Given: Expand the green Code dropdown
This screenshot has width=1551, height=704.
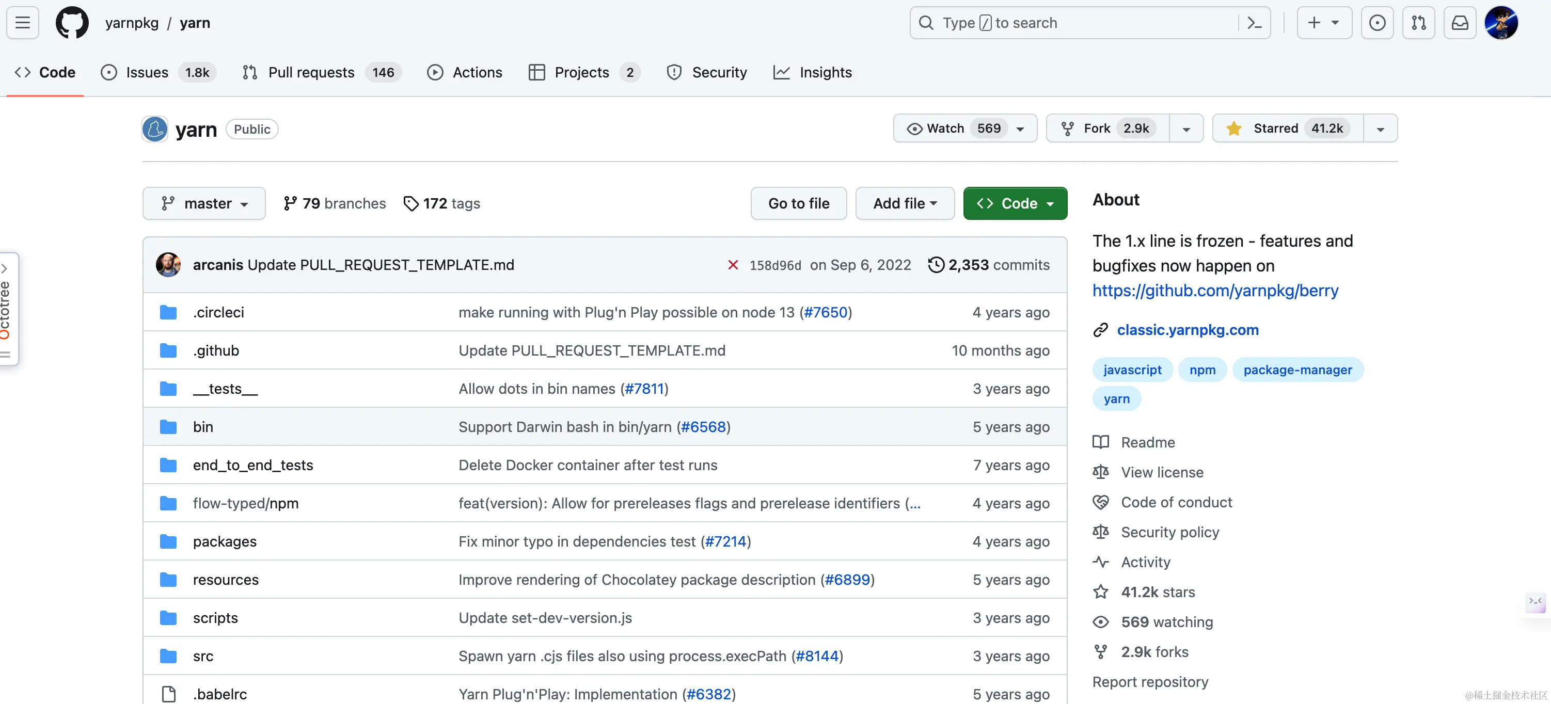Looking at the screenshot, I should pyautogui.click(x=1015, y=203).
